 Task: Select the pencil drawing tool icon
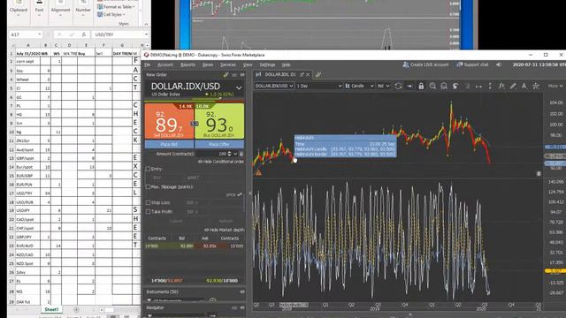coord(513,87)
